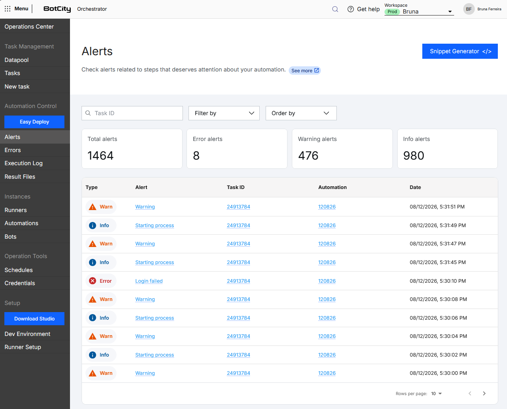
Task: Click the Error alerts summary card
Action: [237, 149]
